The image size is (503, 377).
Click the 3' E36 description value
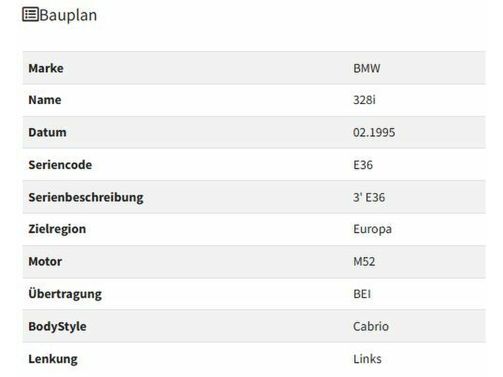click(x=369, y=197)
